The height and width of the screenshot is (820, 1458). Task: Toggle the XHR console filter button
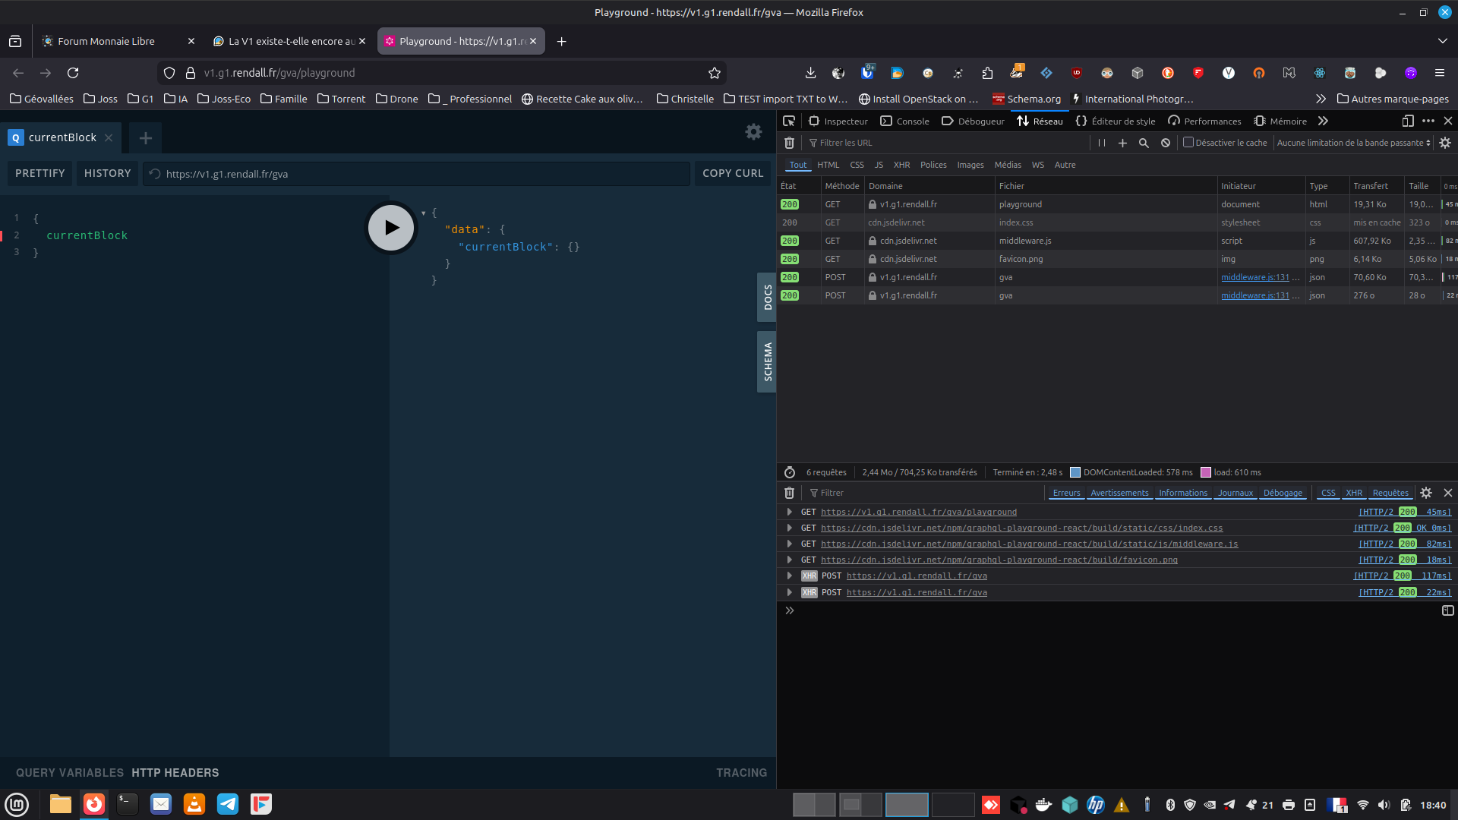1353,493
